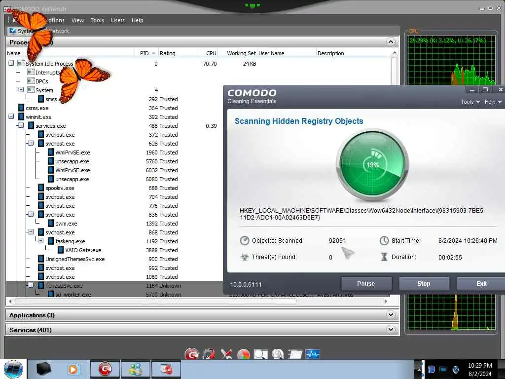
Task: Collapse the wininit.exe tree node
Action: (x=11, y=116)
